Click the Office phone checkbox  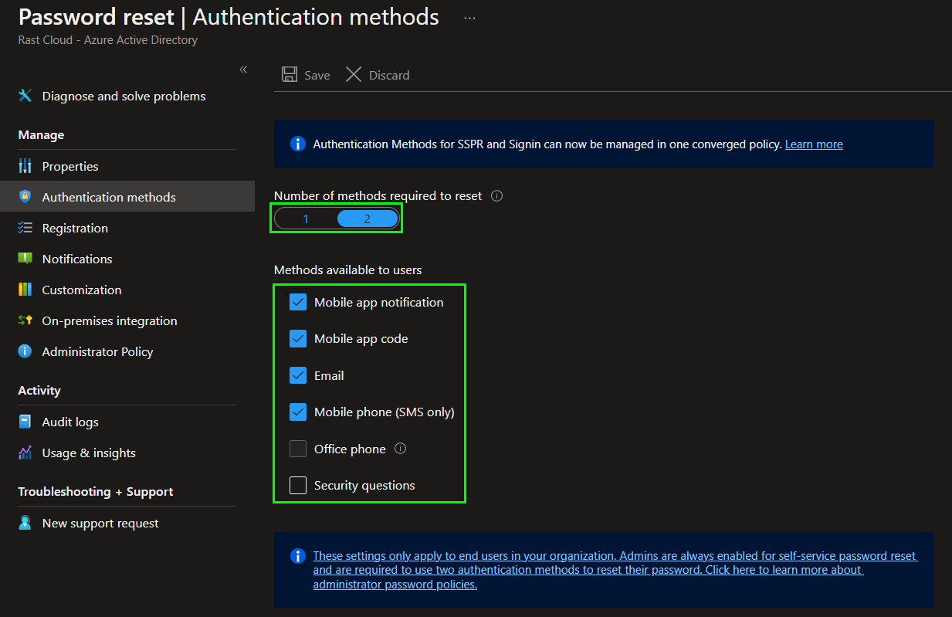click(x=298, y=449)
